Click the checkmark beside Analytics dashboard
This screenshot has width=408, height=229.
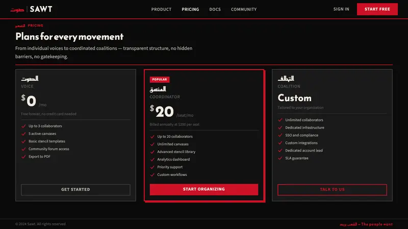152,159
